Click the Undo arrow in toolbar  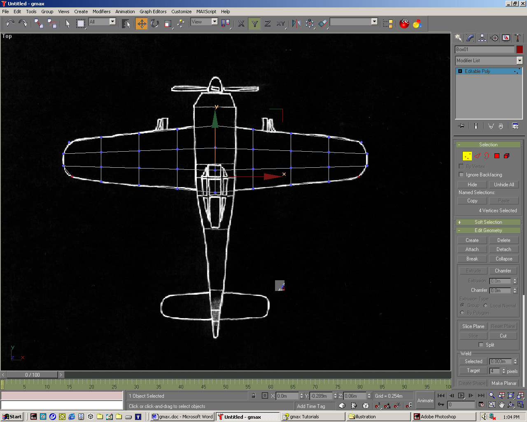[10, 24]
